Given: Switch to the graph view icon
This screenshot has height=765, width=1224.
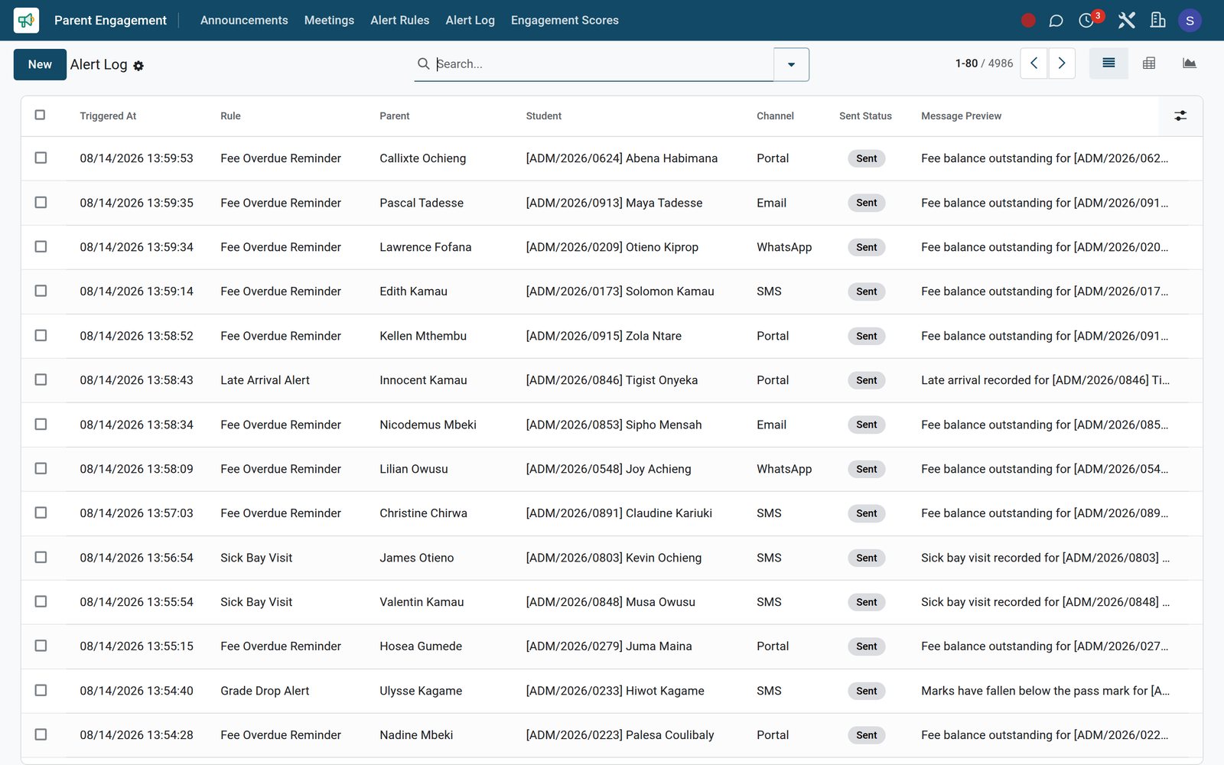Looking at the screenshot, I should click(1189, 63).
